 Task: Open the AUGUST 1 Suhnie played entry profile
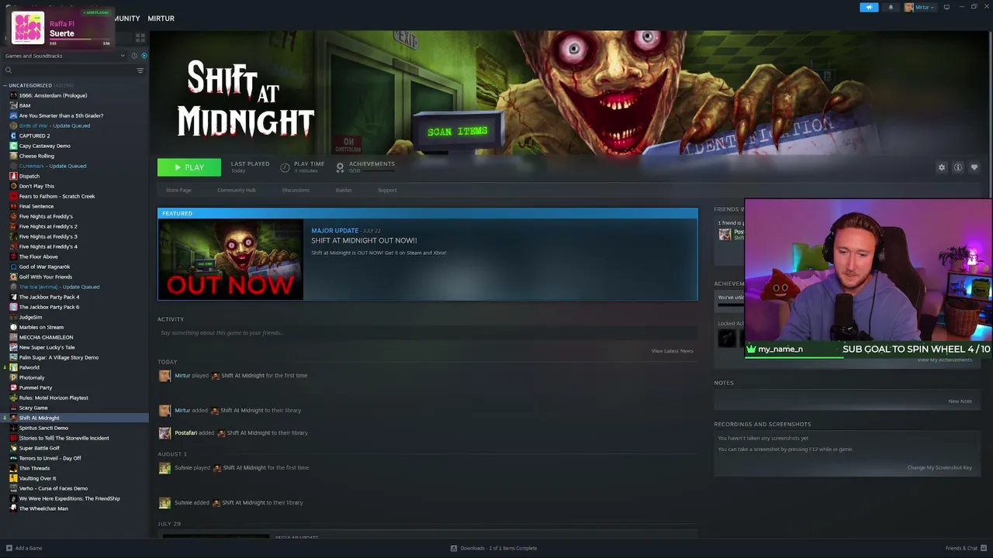(183, 468)
